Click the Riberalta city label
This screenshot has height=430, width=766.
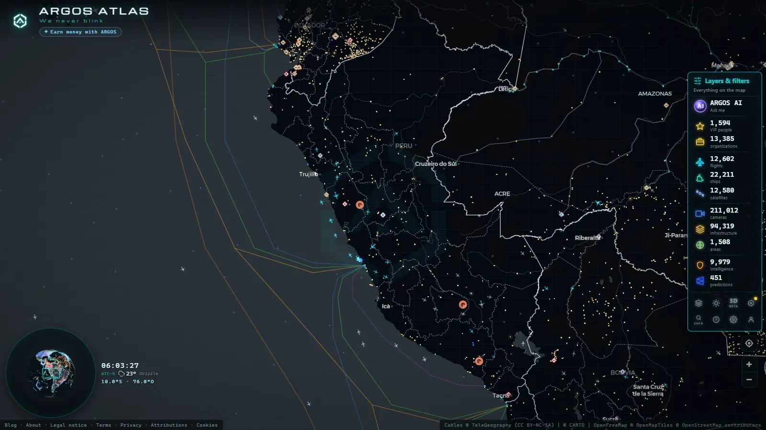click(587, 238)
